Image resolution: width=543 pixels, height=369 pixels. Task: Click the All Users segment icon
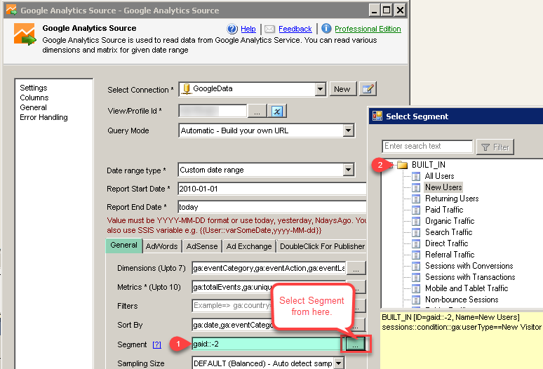416,177
